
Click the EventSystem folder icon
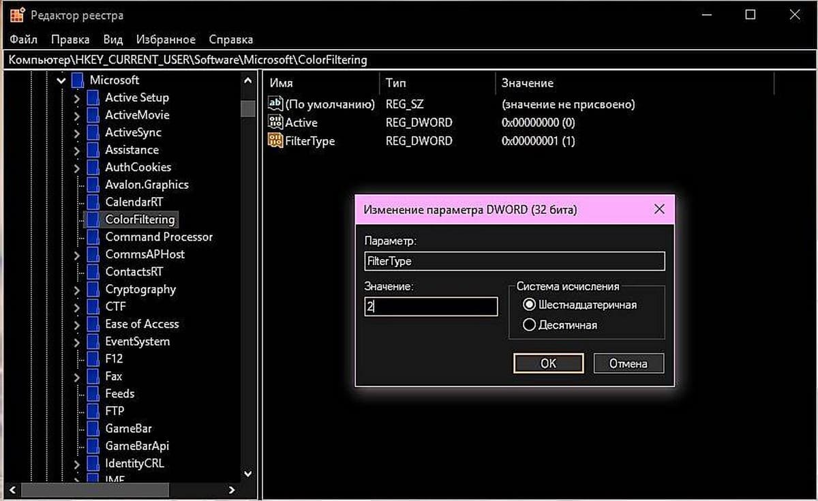pos(93,341)
